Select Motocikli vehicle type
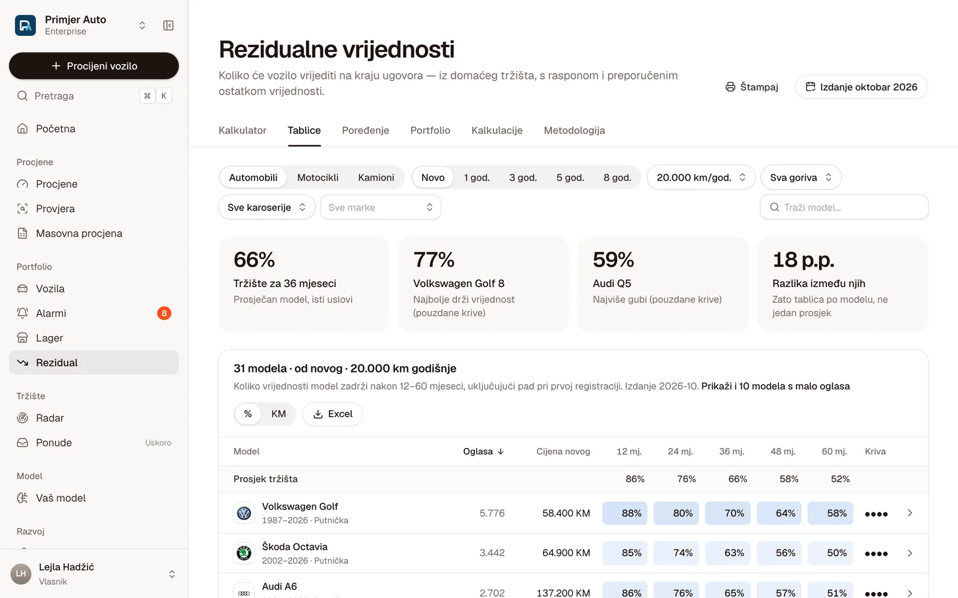 318,178
